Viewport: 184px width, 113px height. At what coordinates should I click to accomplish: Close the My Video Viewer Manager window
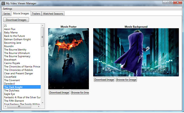coord(178,2)
